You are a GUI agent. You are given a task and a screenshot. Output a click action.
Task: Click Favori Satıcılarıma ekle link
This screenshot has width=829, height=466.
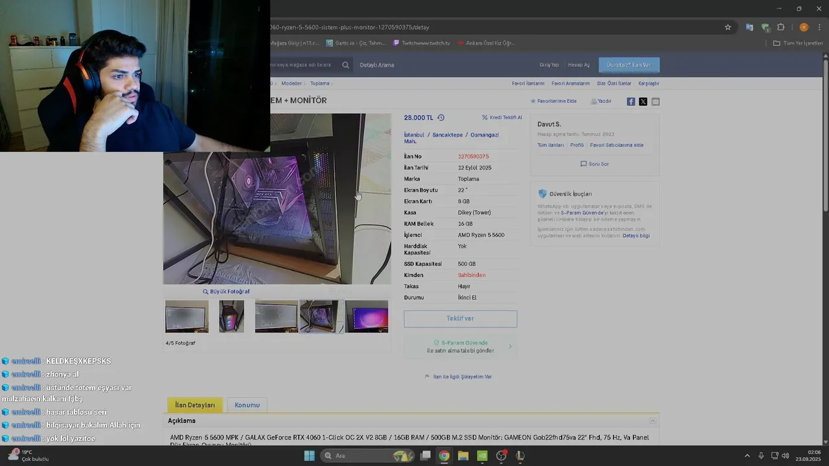click(x=617, y=145)
